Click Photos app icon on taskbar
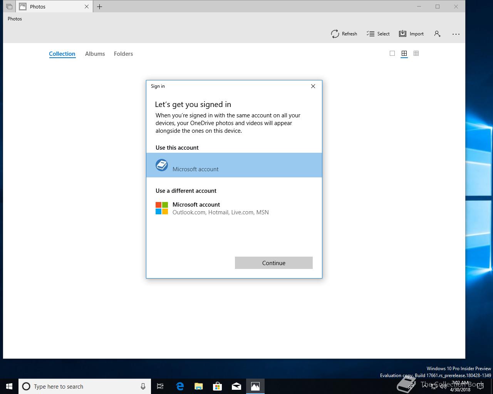The image size is (493, 394). pos(255,386)
